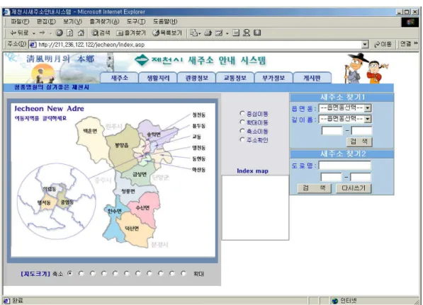Switch to the 새주소 tab
This screenshot has height=305, width=423.
(x=119, y=78)
